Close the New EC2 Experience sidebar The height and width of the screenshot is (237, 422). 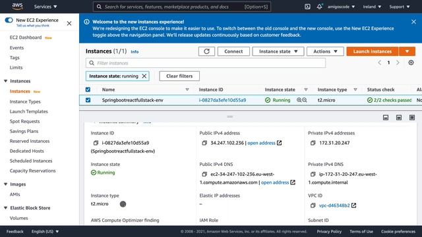69,24
